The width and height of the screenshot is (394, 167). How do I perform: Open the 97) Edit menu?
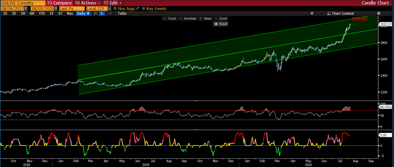112,3
